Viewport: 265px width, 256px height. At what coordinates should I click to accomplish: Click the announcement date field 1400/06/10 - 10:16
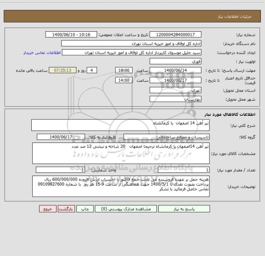pyautogui.click(x=71, y=34)
